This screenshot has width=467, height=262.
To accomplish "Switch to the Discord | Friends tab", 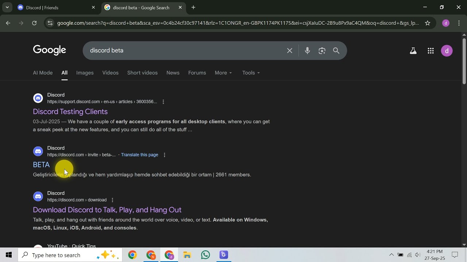I will [56, 7].
